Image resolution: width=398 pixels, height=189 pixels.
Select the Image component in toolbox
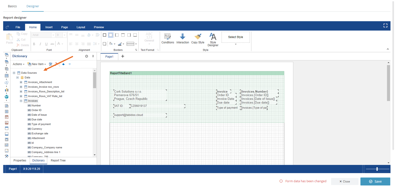coord(7,151)
